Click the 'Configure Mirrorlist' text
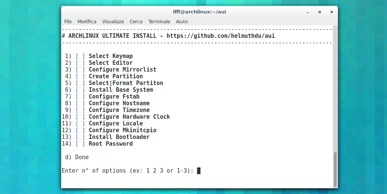387x194 pixels. point(123,70)
